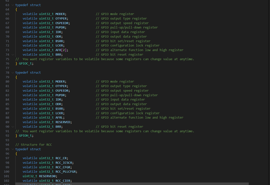Collapse the typedef struct fold on line 63

[13, 5]
